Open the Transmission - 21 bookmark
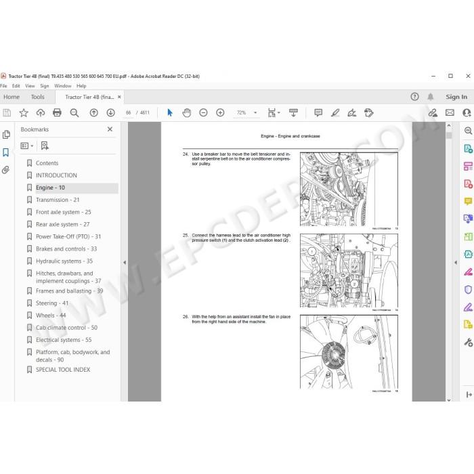Screen dimensions: 474x474 (58, 200)
